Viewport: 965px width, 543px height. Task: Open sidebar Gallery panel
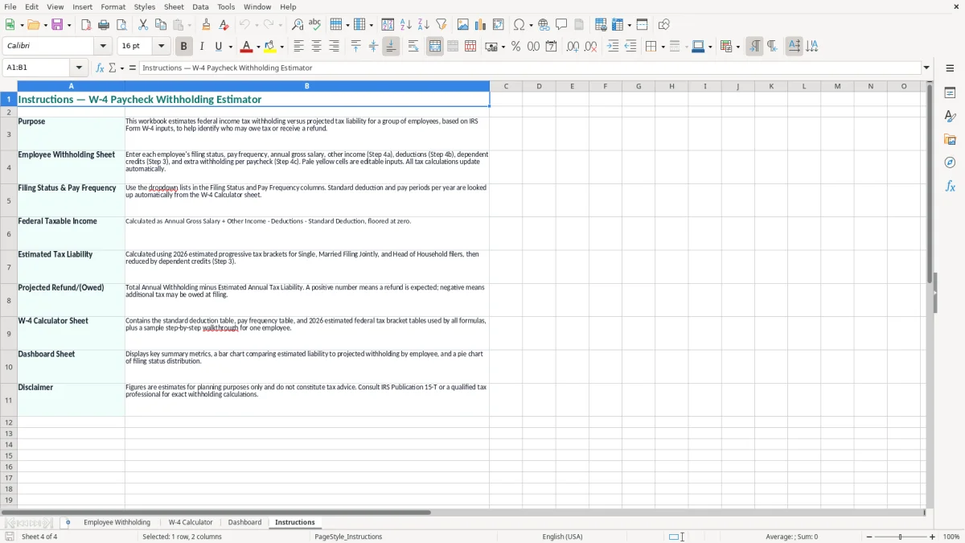click(950, 139)
